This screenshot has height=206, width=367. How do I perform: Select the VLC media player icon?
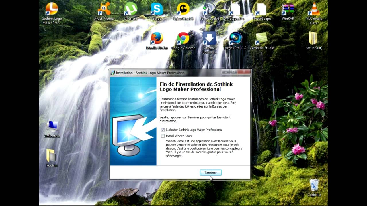(314, 13)
